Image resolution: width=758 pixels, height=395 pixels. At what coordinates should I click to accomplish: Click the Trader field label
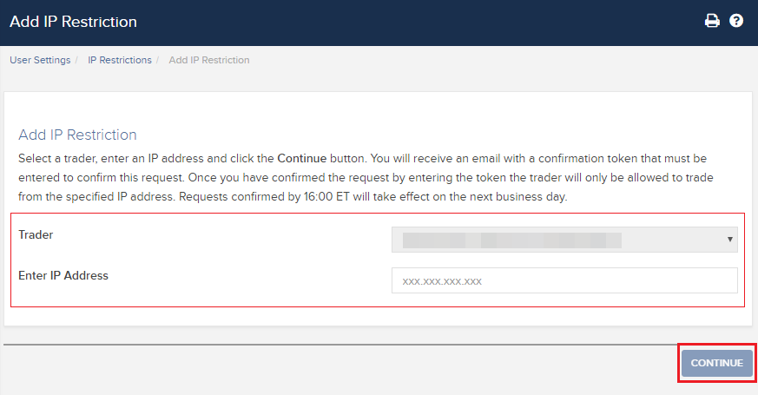point(36,234)
